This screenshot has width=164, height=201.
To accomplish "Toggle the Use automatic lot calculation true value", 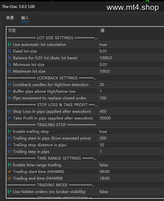I will pos(131,45).
